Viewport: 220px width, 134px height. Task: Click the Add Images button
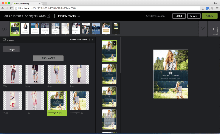(48, 58)
